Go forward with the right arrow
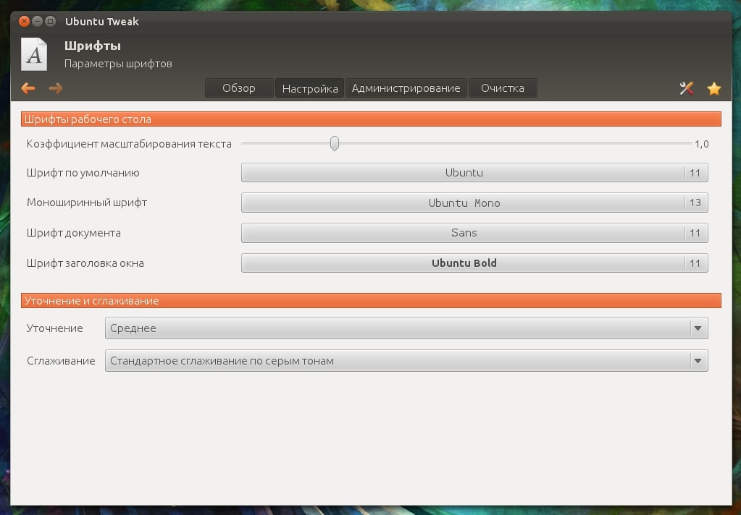This screenshot has height=515, width=741. pyautogui.click(x=56, y=88)
